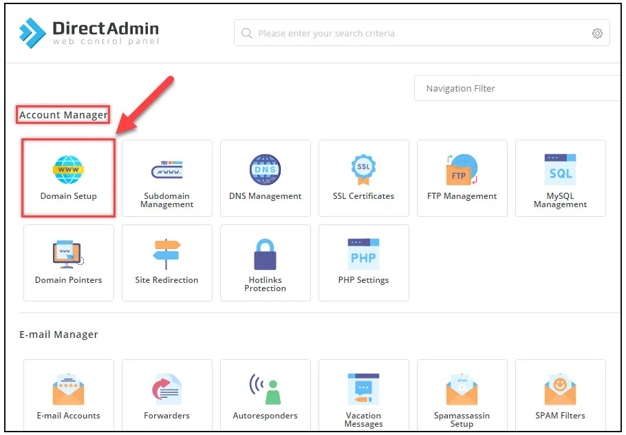Open PHP Settings icon
The height and width of the screenshot is (435, 626).
click(363, 254)
